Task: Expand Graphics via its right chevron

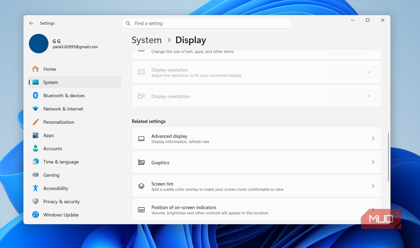Action: coord(373,162)
